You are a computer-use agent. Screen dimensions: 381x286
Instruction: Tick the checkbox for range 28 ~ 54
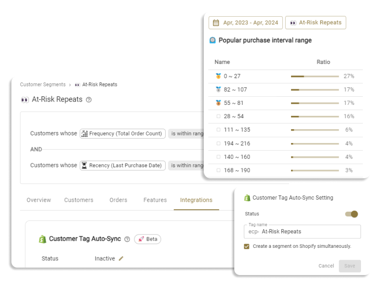(x=219, y=116)
